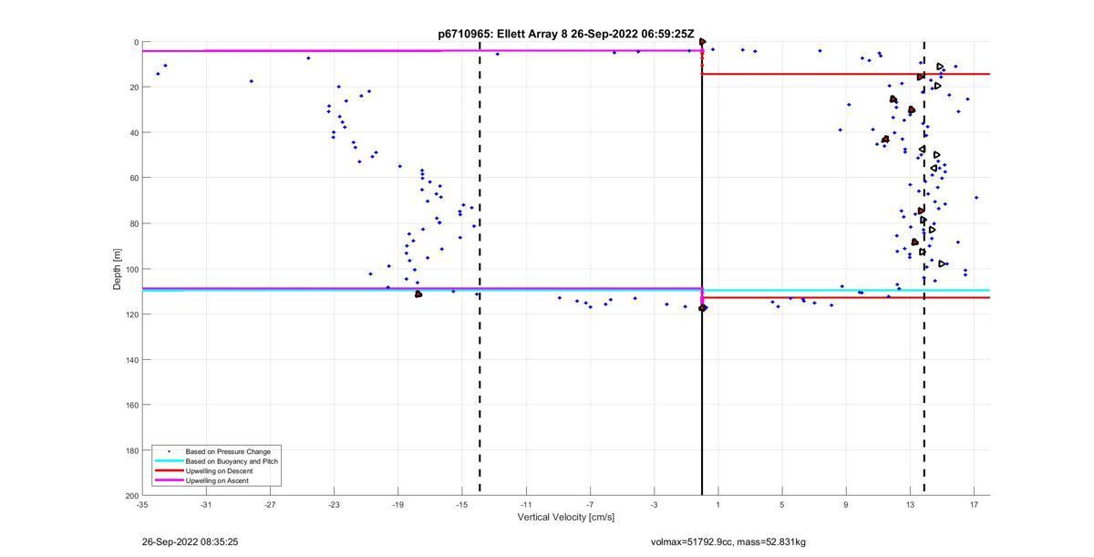This screenshot has width=1094, height=557.
Task: Click legend entry "Upwelling on Ascent"
Action: [217, 480]
